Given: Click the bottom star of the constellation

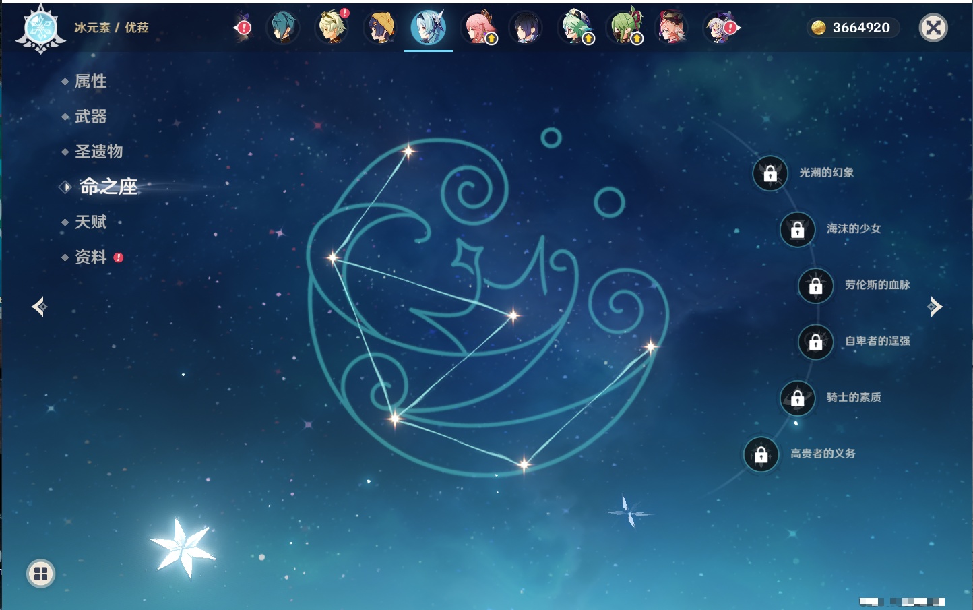Looking at the screenshot, I should click(524, 464).
